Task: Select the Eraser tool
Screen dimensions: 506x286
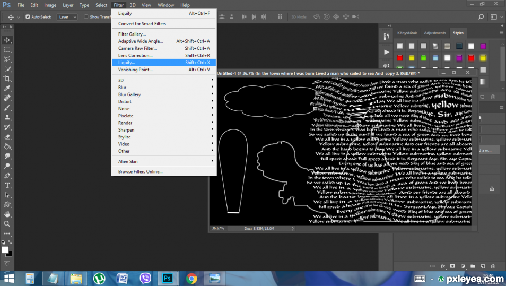Action: coord(7,137)
